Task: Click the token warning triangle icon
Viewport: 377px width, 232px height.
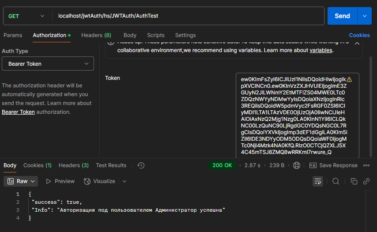Action: [x=350, y=79]
